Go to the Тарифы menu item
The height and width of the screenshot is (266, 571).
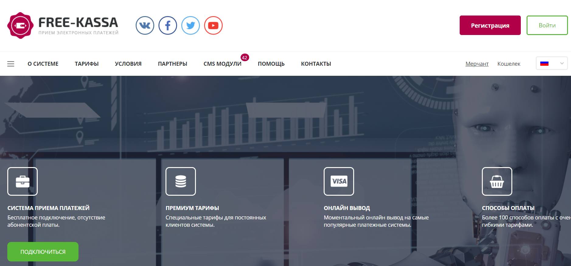[87, 64]
